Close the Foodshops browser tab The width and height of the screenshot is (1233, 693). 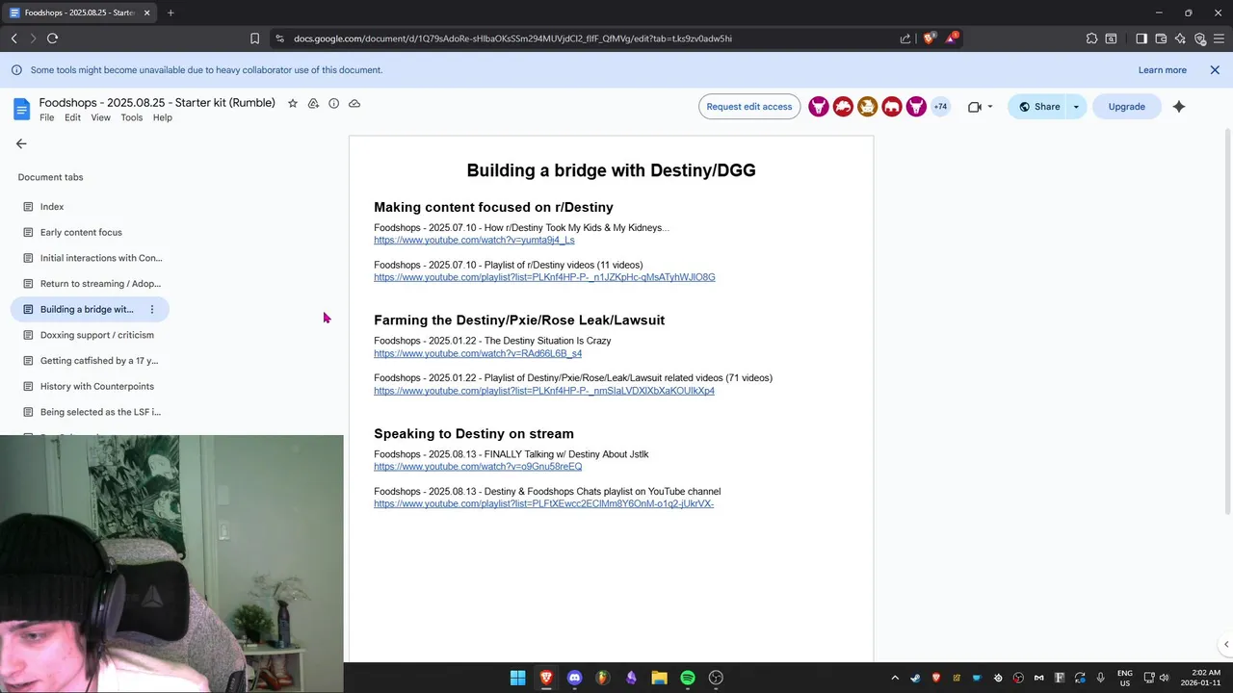147,13
